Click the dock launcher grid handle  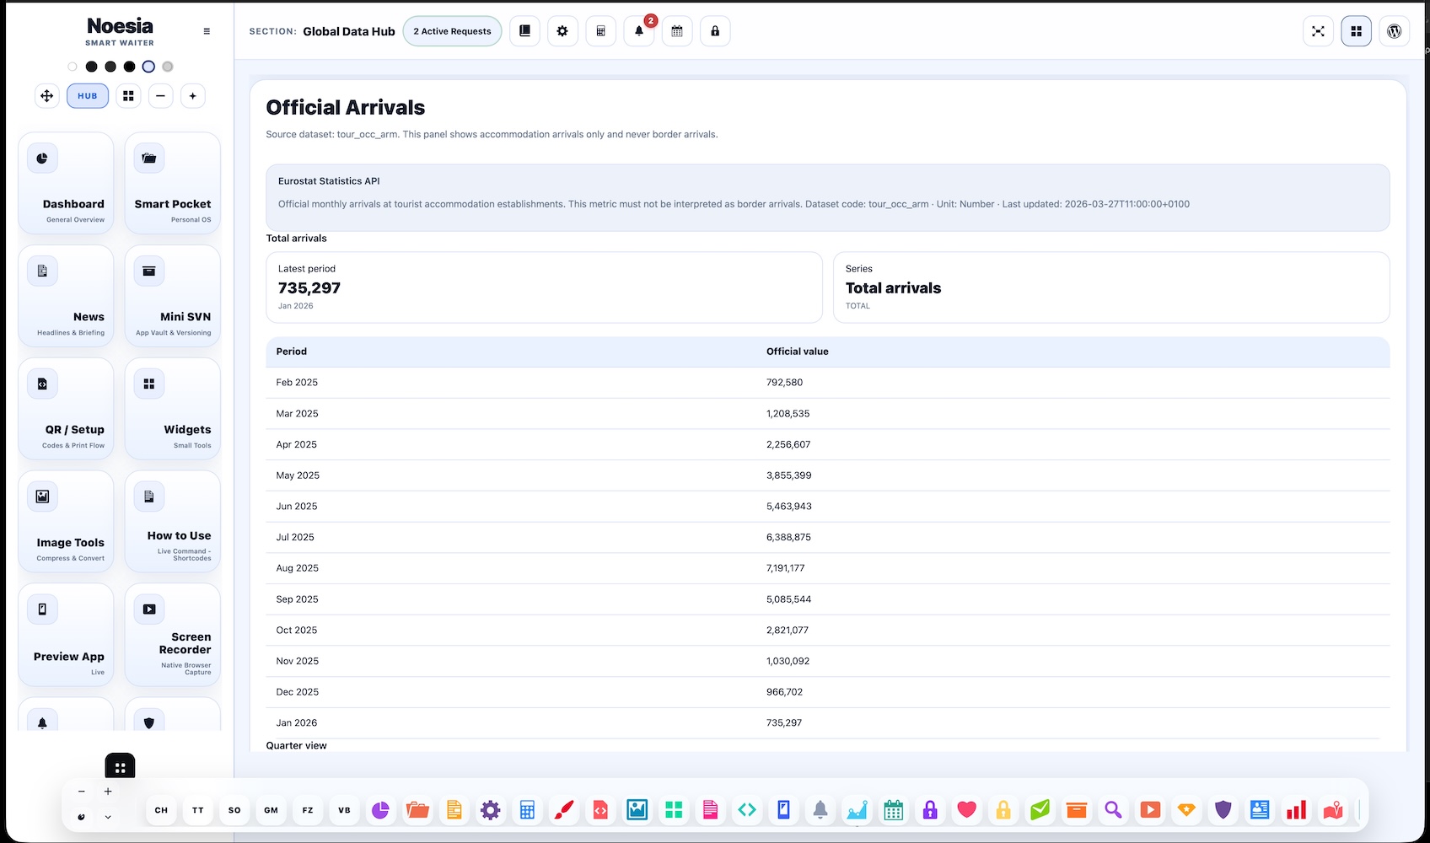click(120, 767)
